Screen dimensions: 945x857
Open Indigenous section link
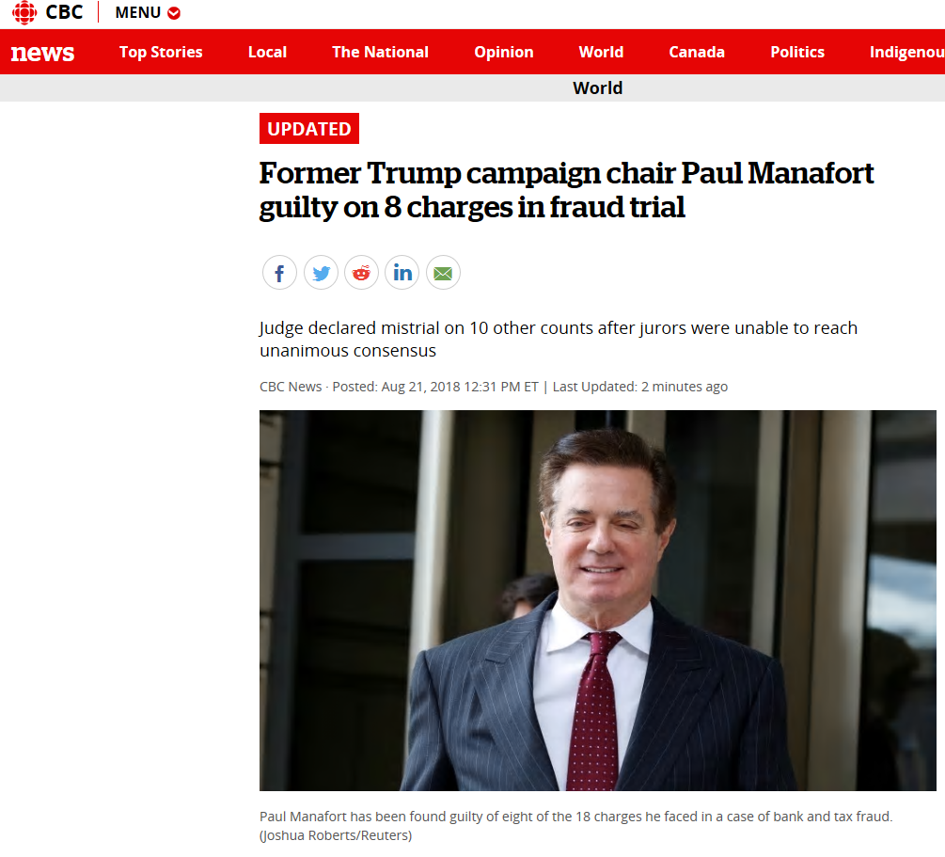click(x=907, y=52)
